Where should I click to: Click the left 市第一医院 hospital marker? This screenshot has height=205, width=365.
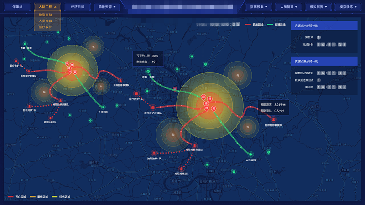tap(26, 44)
